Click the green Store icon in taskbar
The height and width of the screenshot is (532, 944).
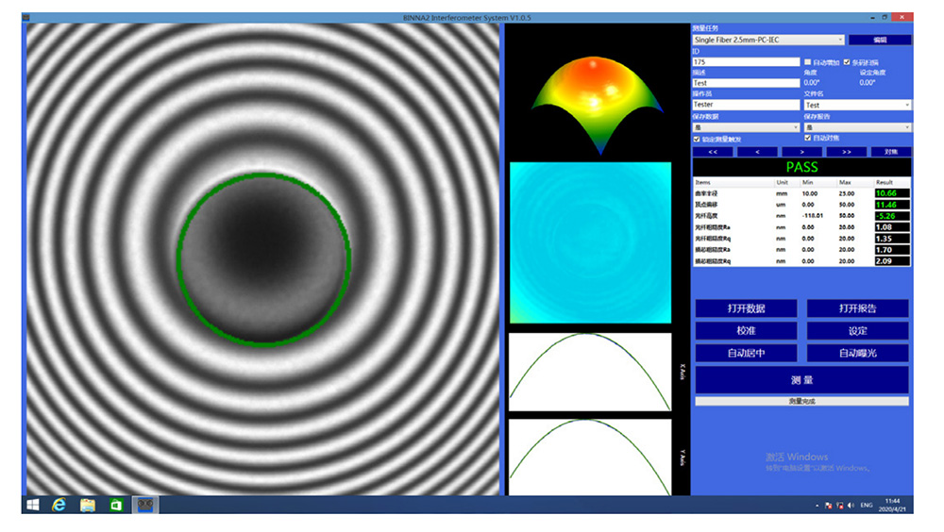(116, 506)
